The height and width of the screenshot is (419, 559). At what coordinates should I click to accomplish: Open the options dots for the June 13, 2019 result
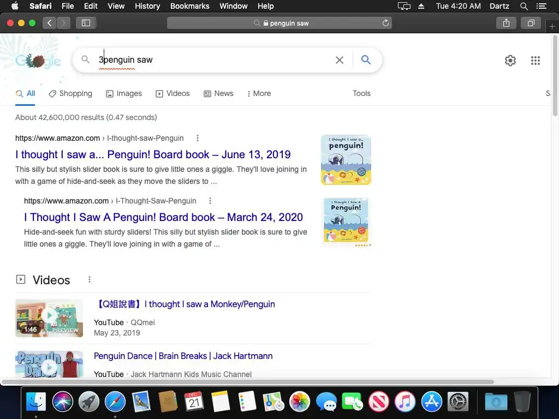(x=198, y=138)
